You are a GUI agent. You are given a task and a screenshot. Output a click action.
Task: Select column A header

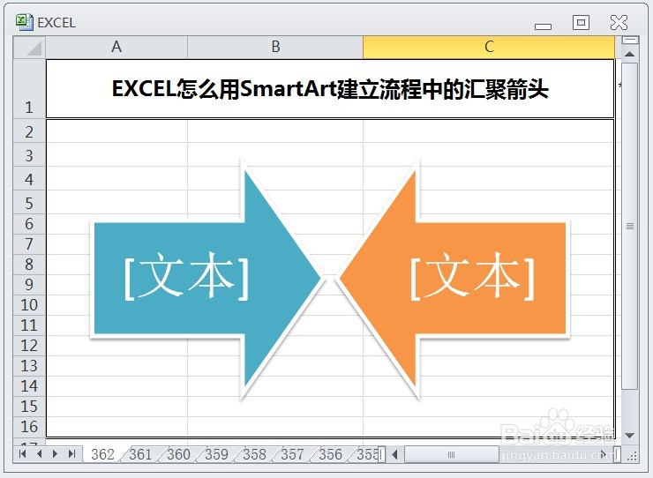pyautogui.click(x=116, y=47)
